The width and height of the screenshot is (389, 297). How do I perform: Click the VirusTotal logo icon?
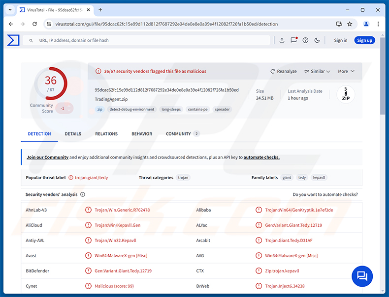coord(13,40)
